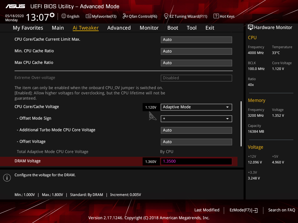Click the clock settings gear icon
Screen dimensions: 298x223
[52, 15]
